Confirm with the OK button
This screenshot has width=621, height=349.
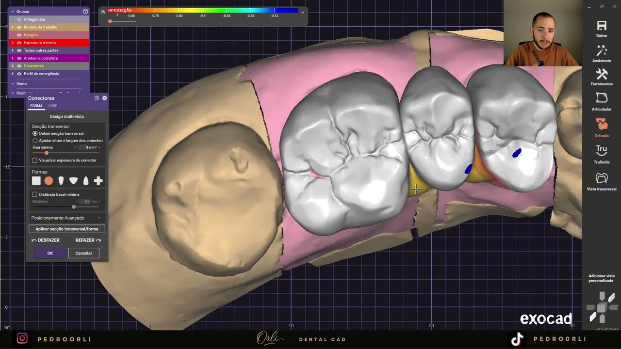[50, 253]
